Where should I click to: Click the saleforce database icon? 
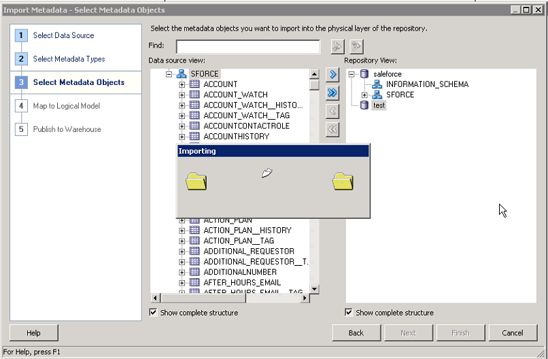tap(364, 74)
